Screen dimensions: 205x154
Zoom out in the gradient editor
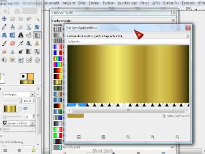pyautogui.click(x=128, y=137)
